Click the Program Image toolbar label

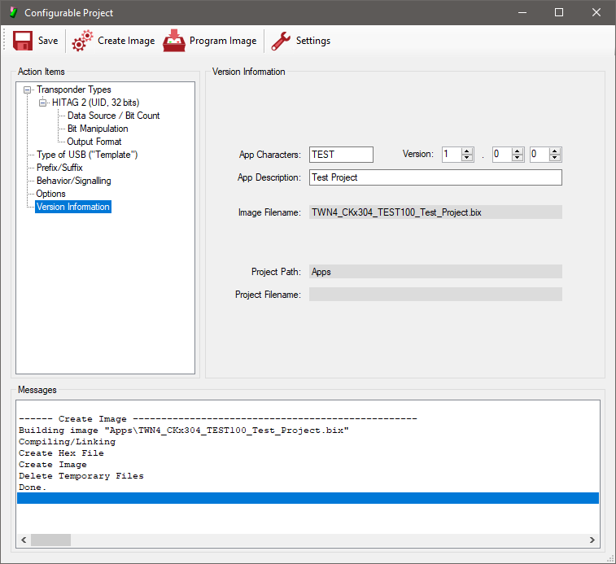pyautogui.click(x=223, y=41)
